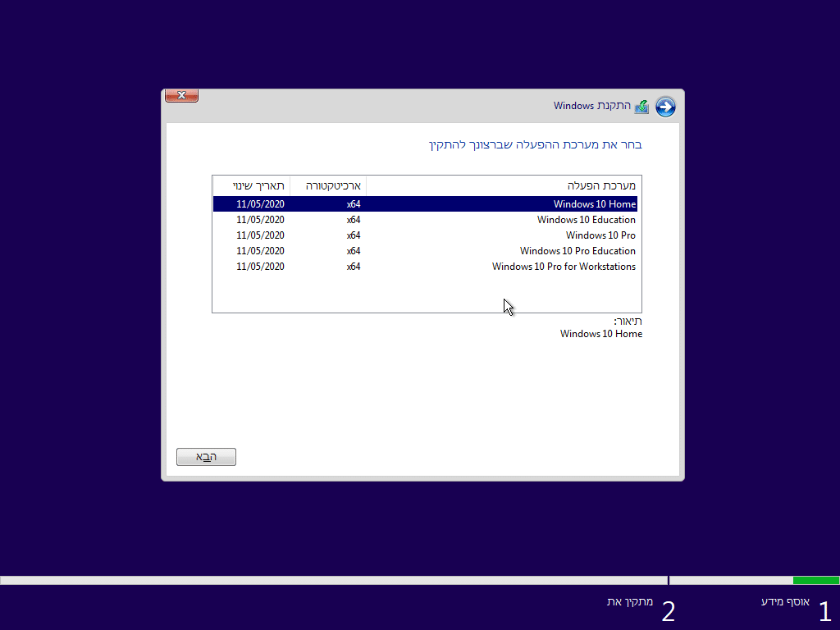Click step 2 'מתקין את' label
840x630 pixels.
point(629,602)
